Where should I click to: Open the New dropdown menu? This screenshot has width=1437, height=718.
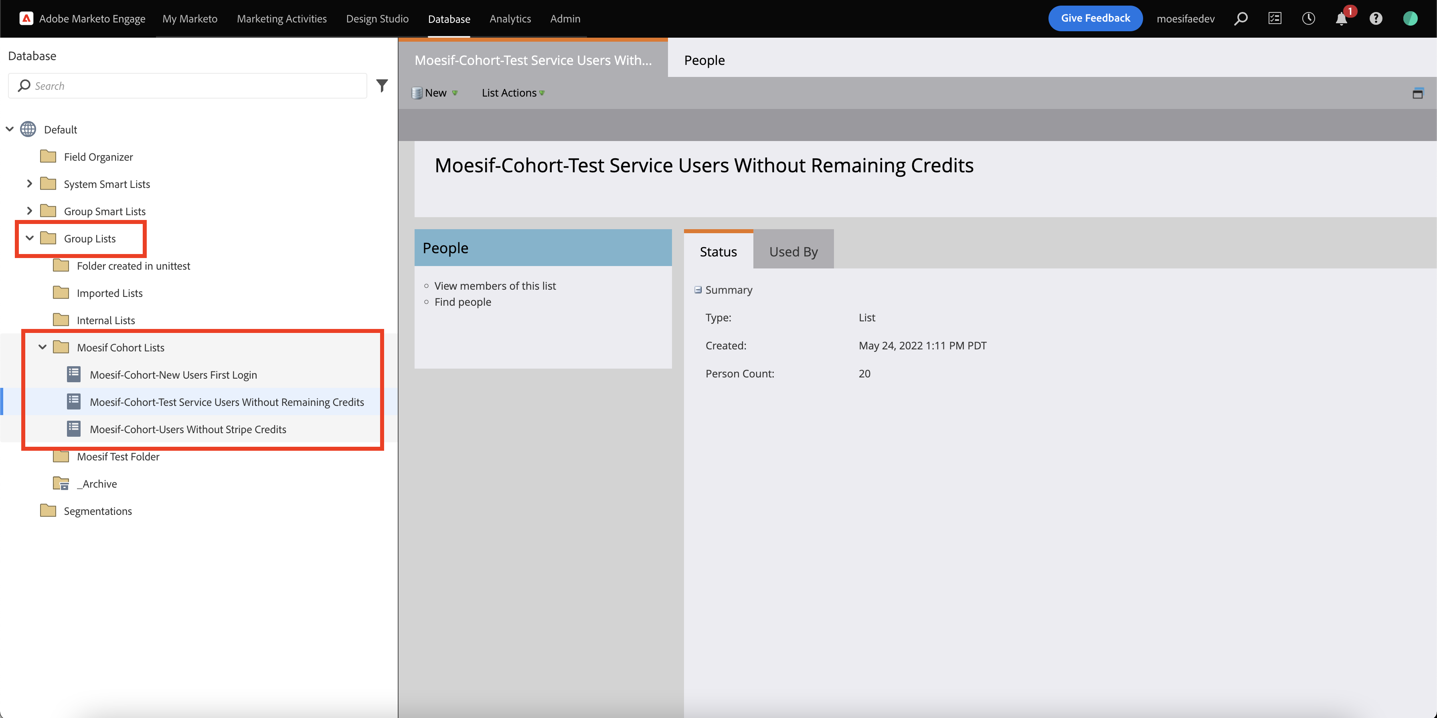click(x=436, y=93)
